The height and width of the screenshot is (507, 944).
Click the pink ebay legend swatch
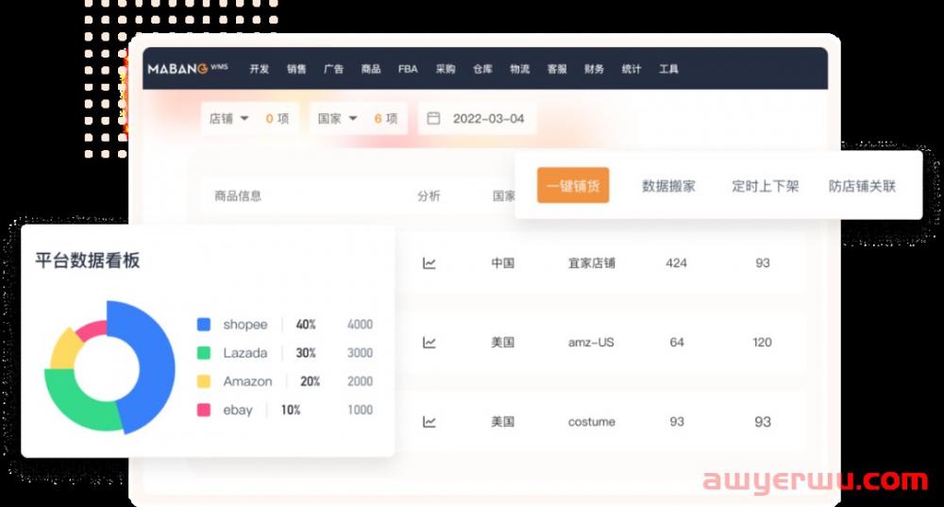click(x=204, y=410)
